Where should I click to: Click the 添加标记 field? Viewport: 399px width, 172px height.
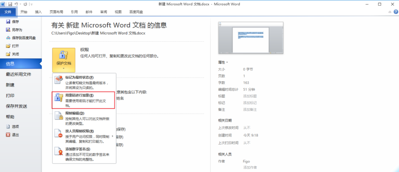click(x=250, y=103)
